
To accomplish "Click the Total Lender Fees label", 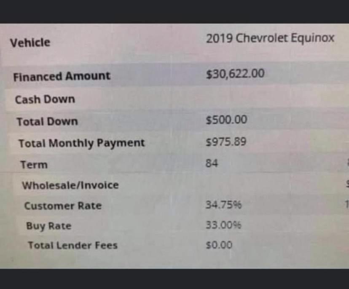I will [72, 245].
